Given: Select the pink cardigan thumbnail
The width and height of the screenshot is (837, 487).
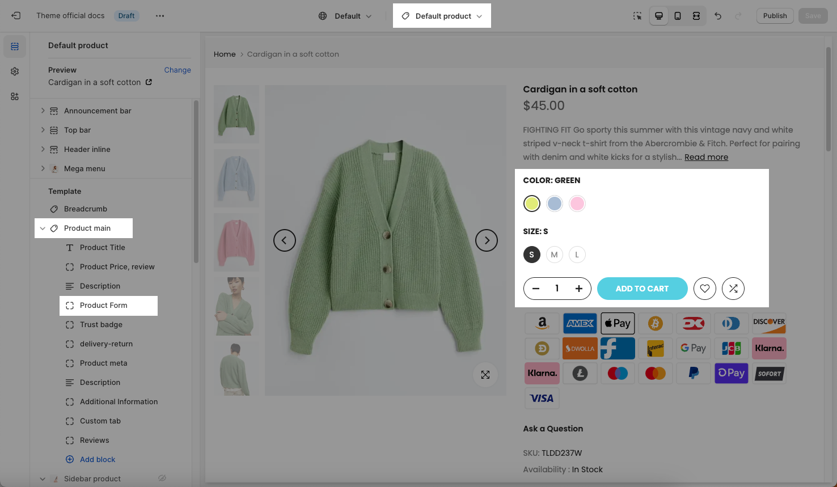Looking at the screenshot, I should (236, 243).
